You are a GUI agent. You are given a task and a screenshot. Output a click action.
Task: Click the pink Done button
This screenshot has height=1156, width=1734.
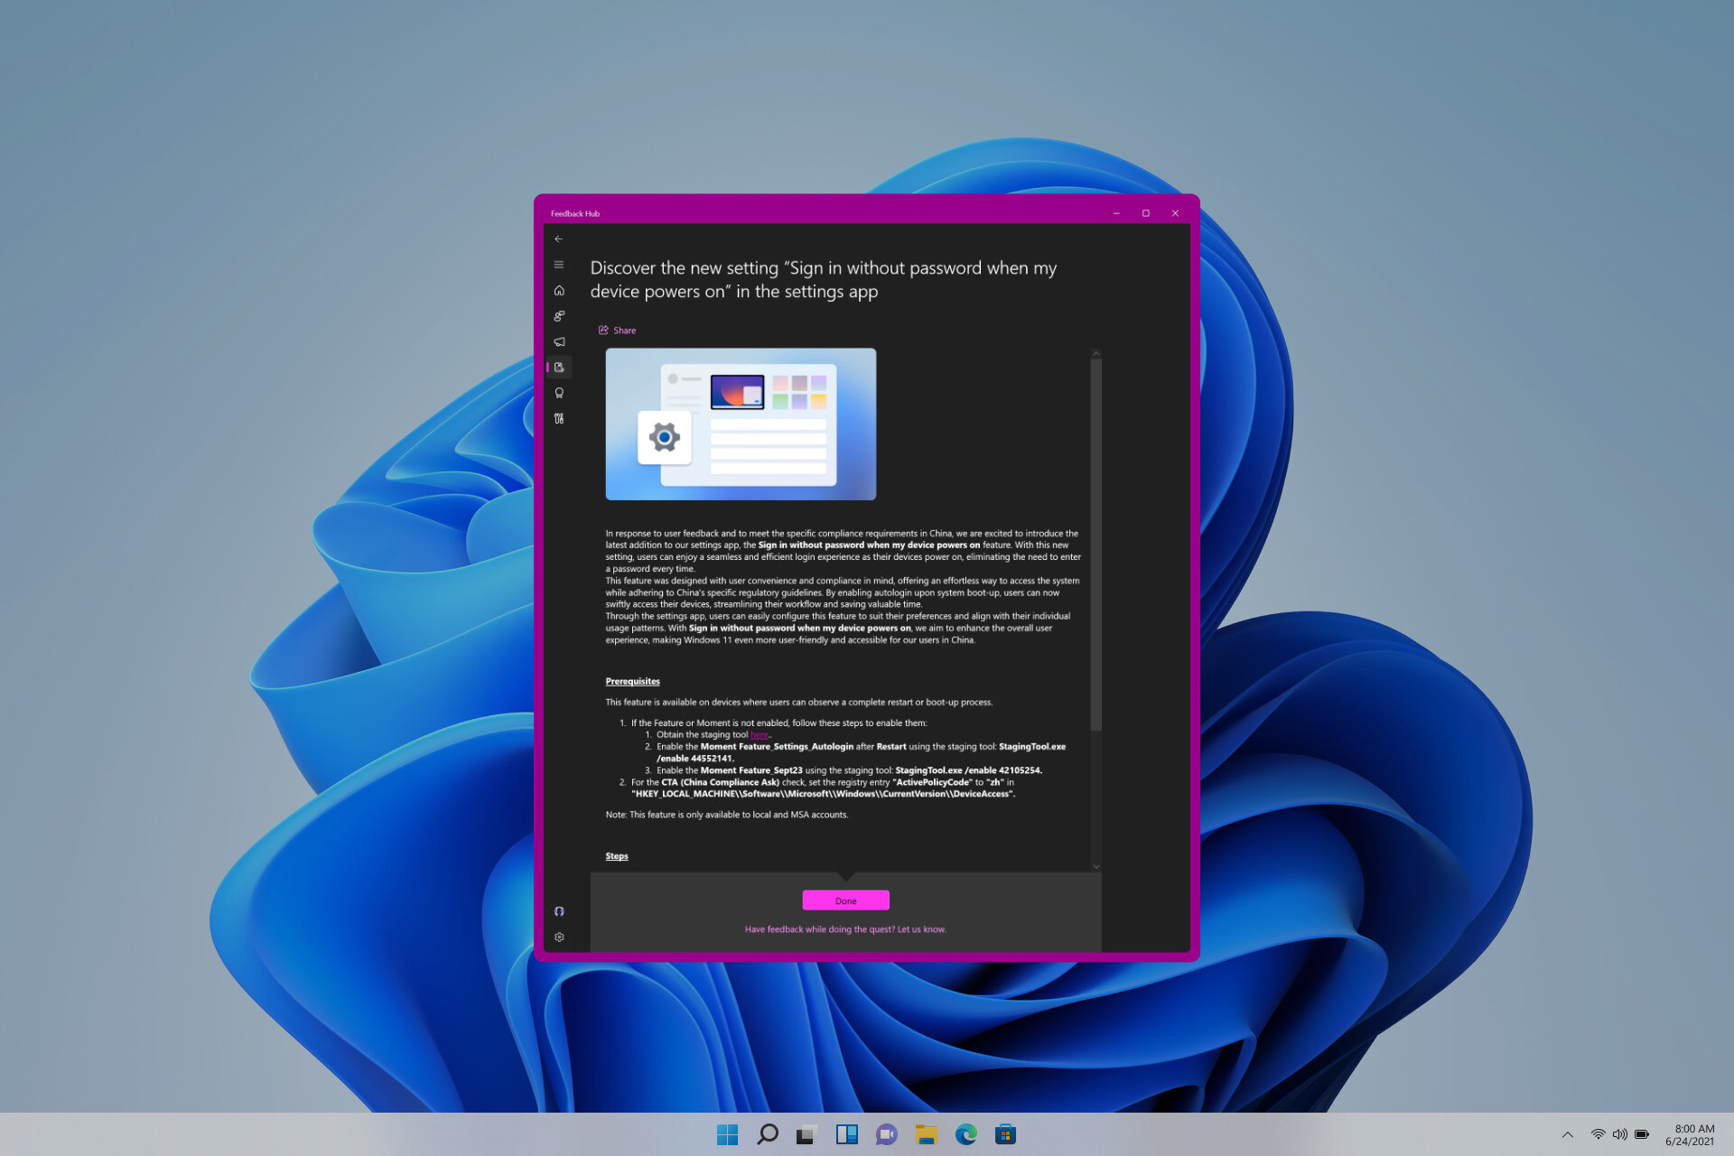point(845,900)
